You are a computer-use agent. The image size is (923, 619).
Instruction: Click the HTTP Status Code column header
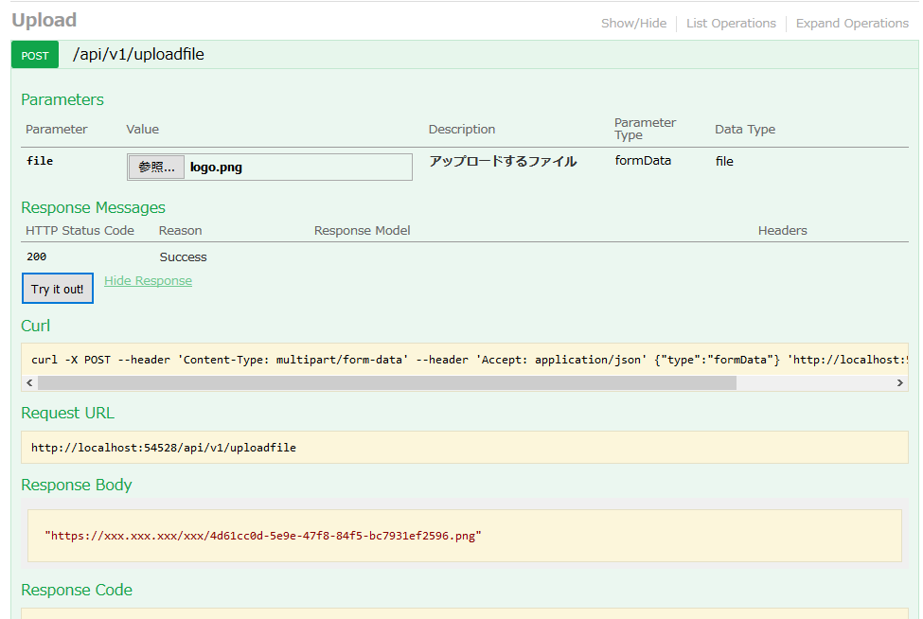(80, 231)
